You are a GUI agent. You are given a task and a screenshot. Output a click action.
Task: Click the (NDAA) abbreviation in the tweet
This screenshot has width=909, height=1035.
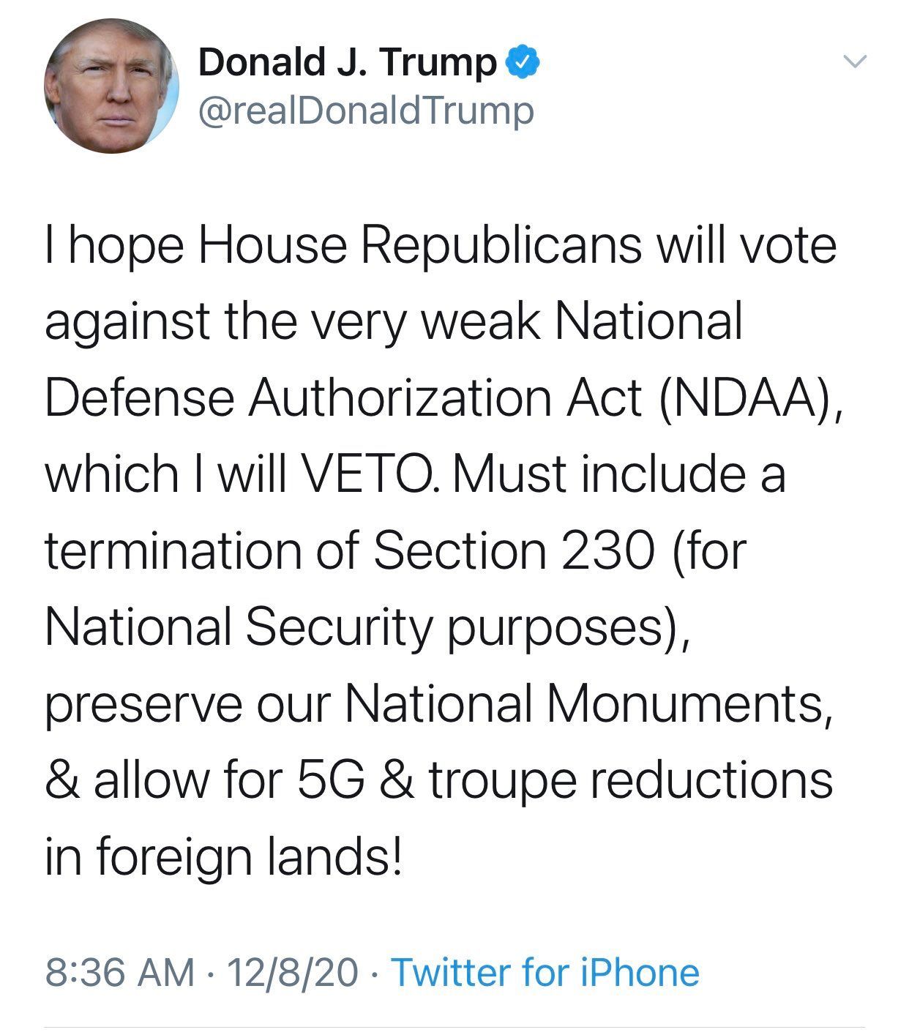click(x=747, y=397)
